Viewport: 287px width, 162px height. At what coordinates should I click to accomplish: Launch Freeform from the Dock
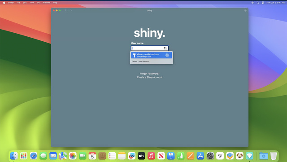pos(131,156)
